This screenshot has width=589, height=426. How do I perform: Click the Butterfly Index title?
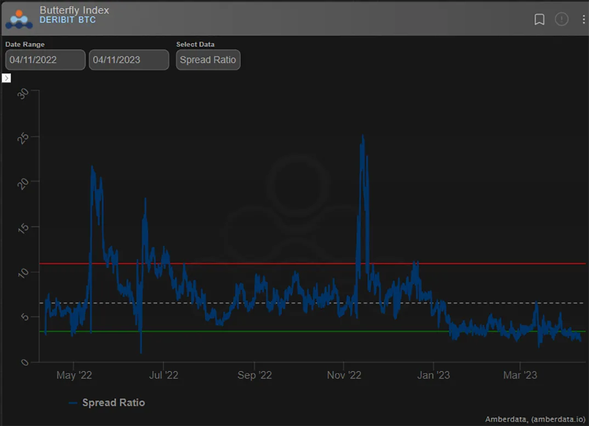(75, 10)
